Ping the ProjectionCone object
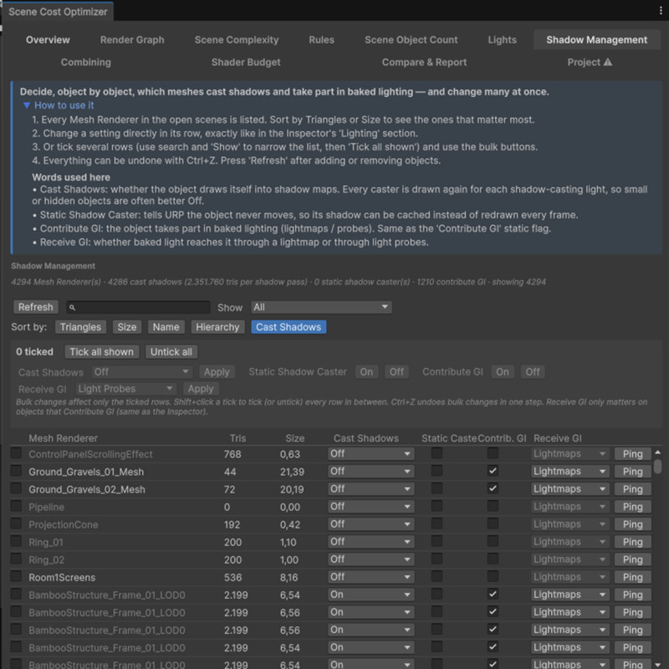The image size is (669, 669). coord(632,524)
